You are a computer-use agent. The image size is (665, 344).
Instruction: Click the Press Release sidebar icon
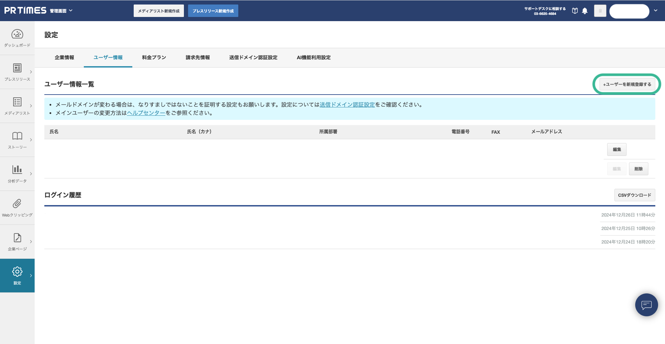[x=17, y=68]
